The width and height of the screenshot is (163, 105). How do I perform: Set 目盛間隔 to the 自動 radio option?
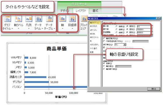pos(117,32)
